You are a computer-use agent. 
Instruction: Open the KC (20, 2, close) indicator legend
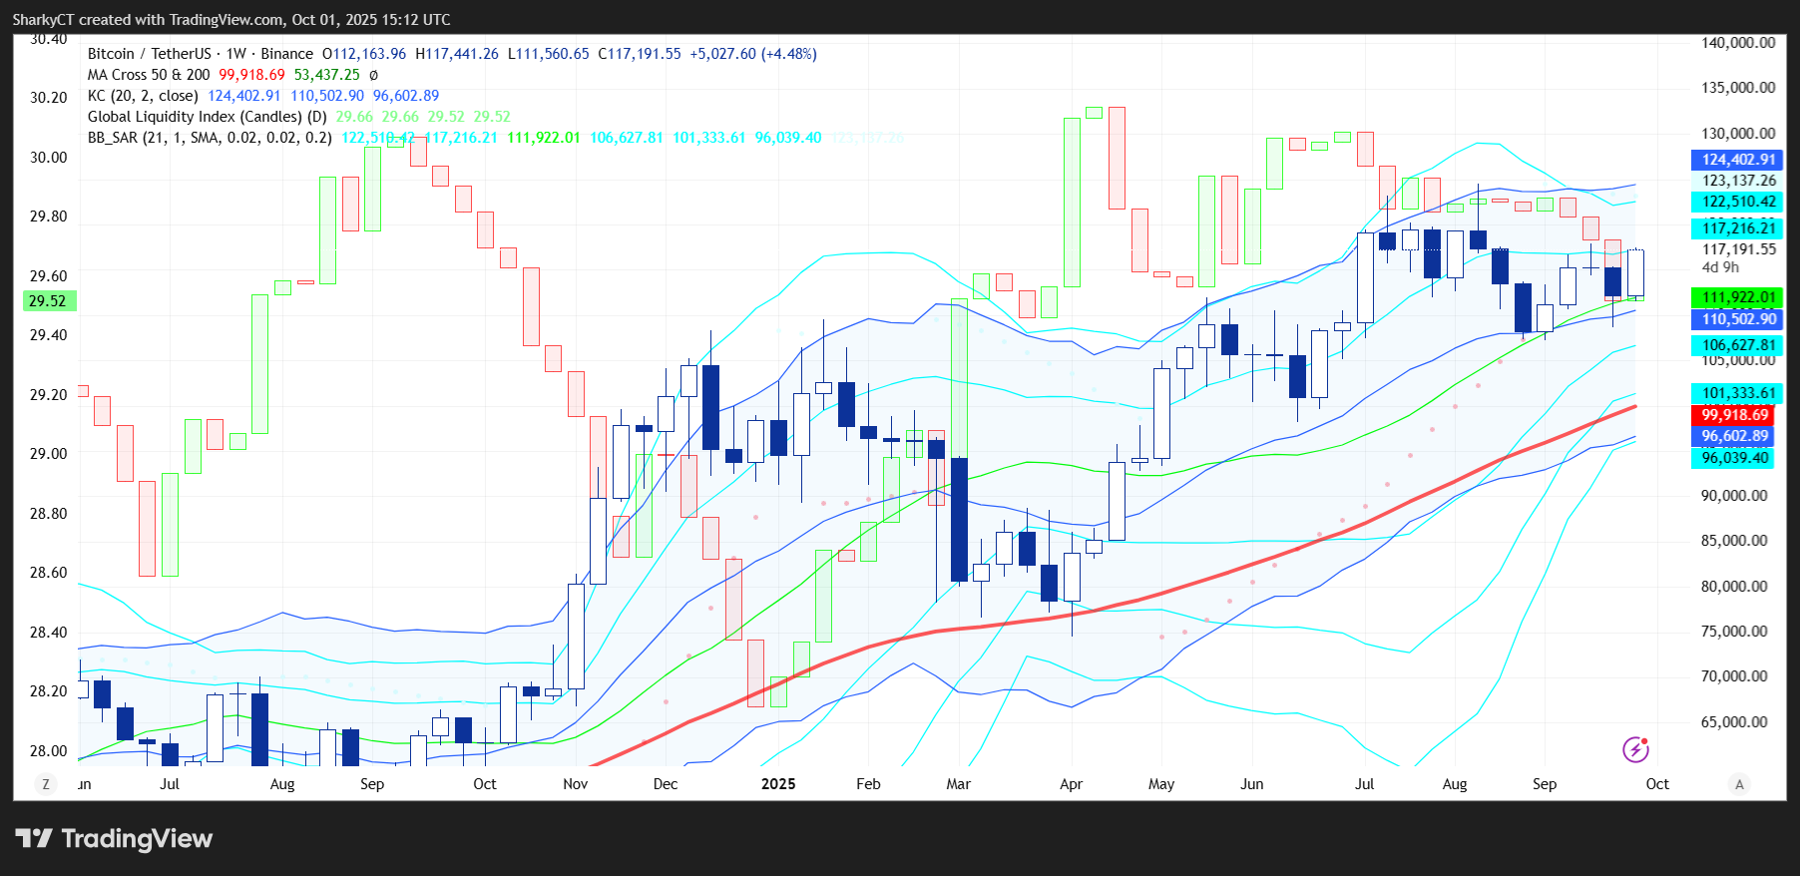point(143,96)
